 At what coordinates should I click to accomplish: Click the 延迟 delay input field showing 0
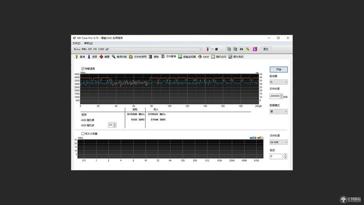click(x=276, y=156)
